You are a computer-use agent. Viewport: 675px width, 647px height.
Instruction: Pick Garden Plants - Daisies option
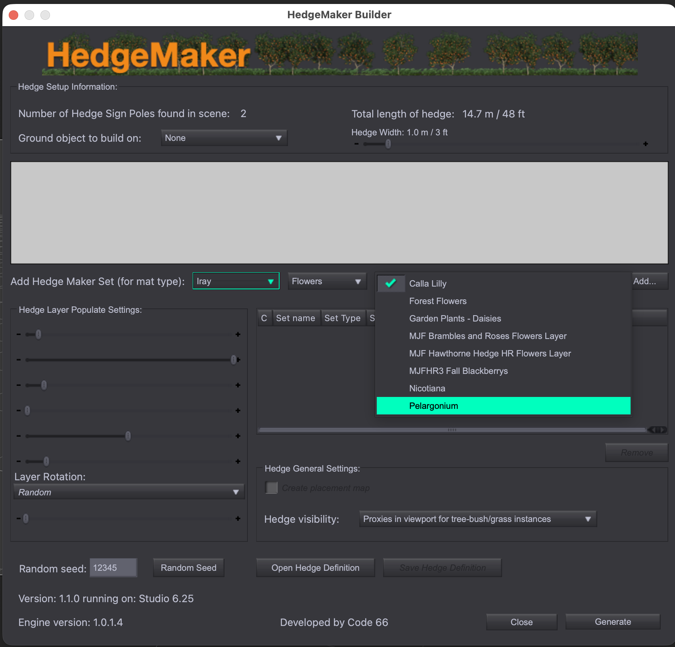504,318
